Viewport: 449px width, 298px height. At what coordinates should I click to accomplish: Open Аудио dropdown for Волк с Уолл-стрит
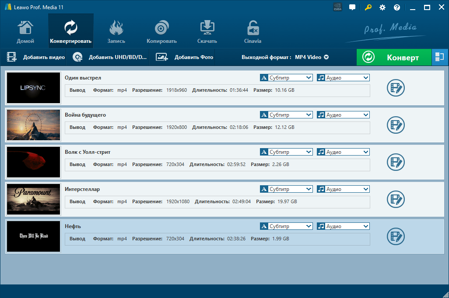[343, 152]
